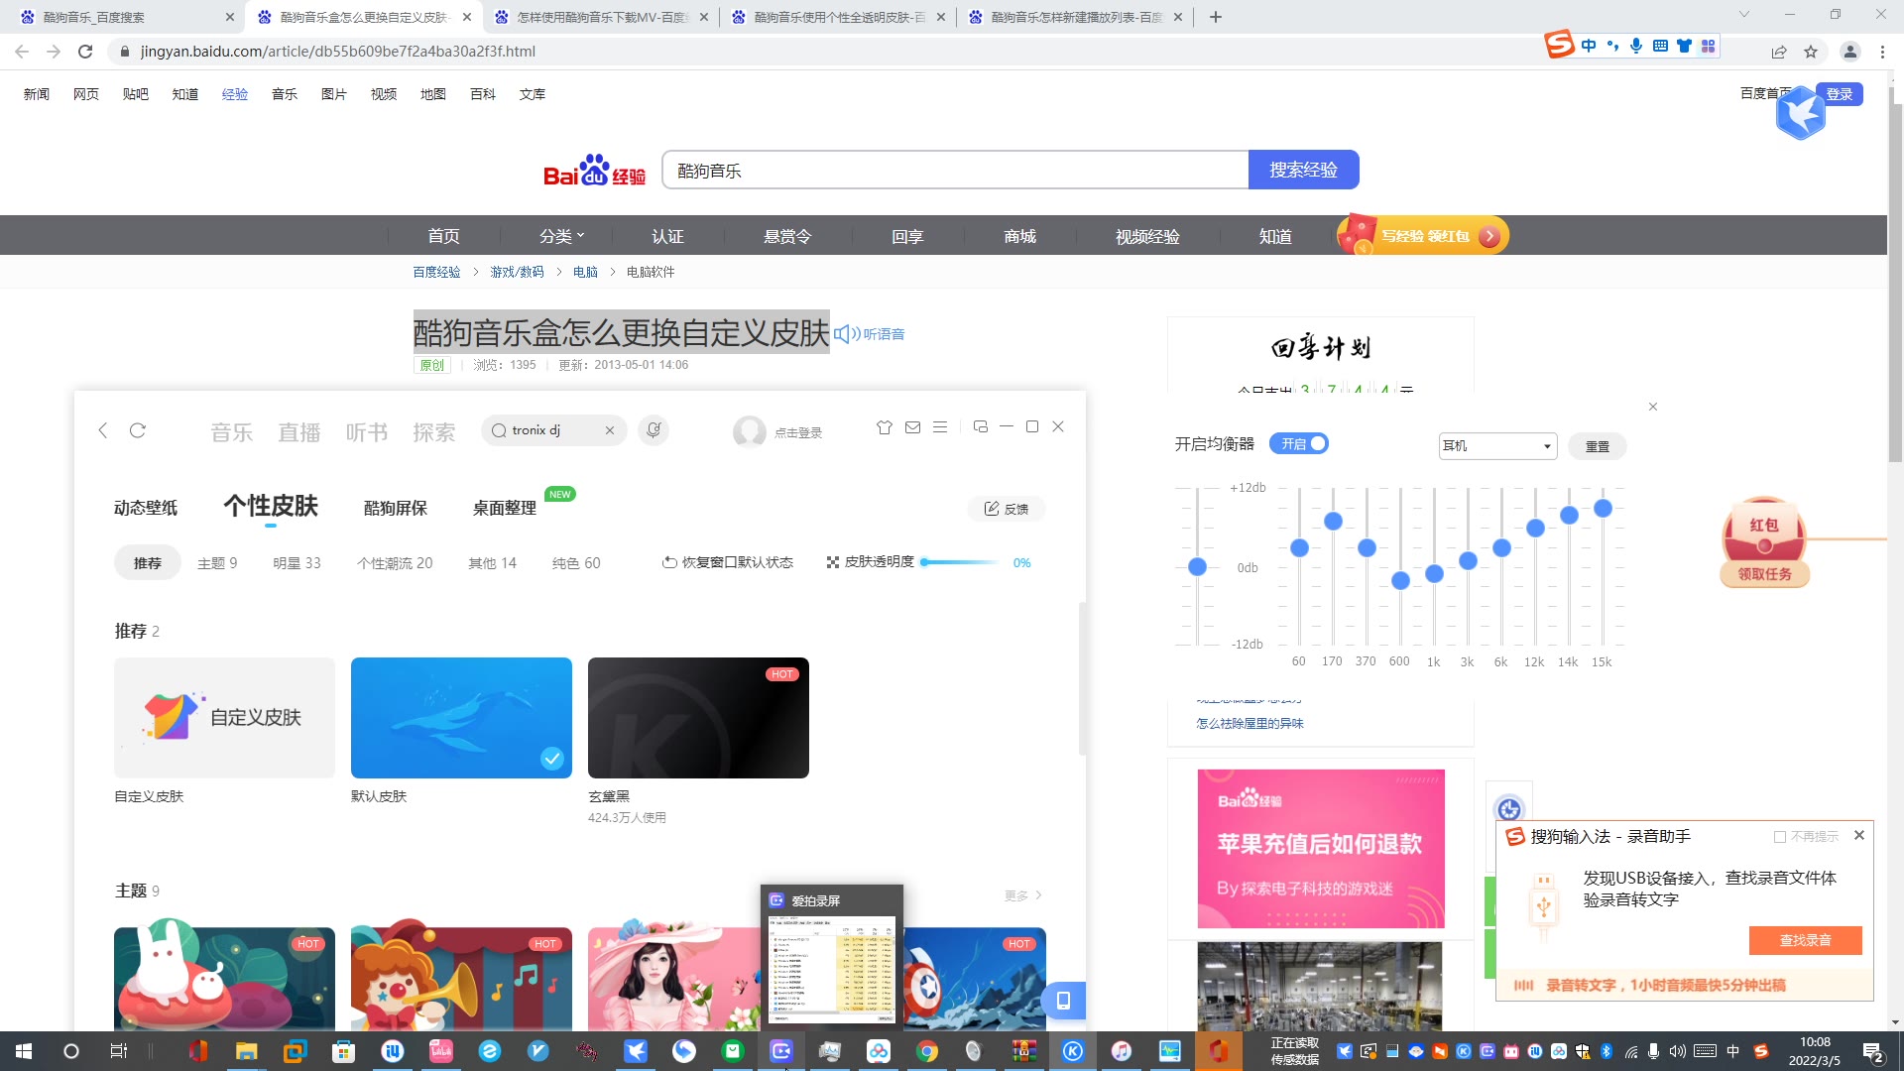Close Sogou recording assistant popup

(1859, 836)
